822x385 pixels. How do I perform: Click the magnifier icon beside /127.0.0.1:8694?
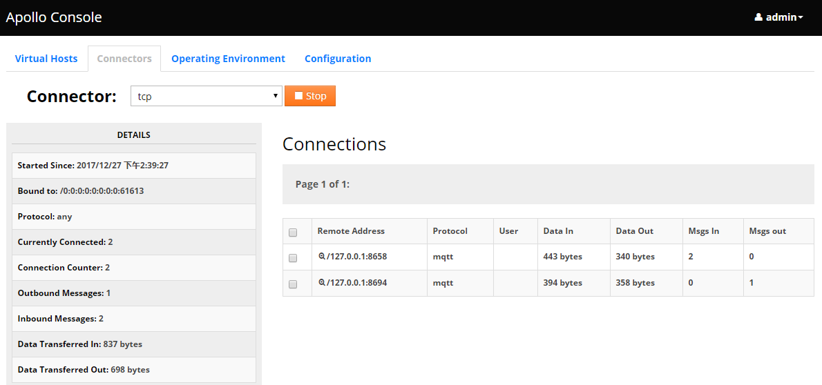(322, 282)
